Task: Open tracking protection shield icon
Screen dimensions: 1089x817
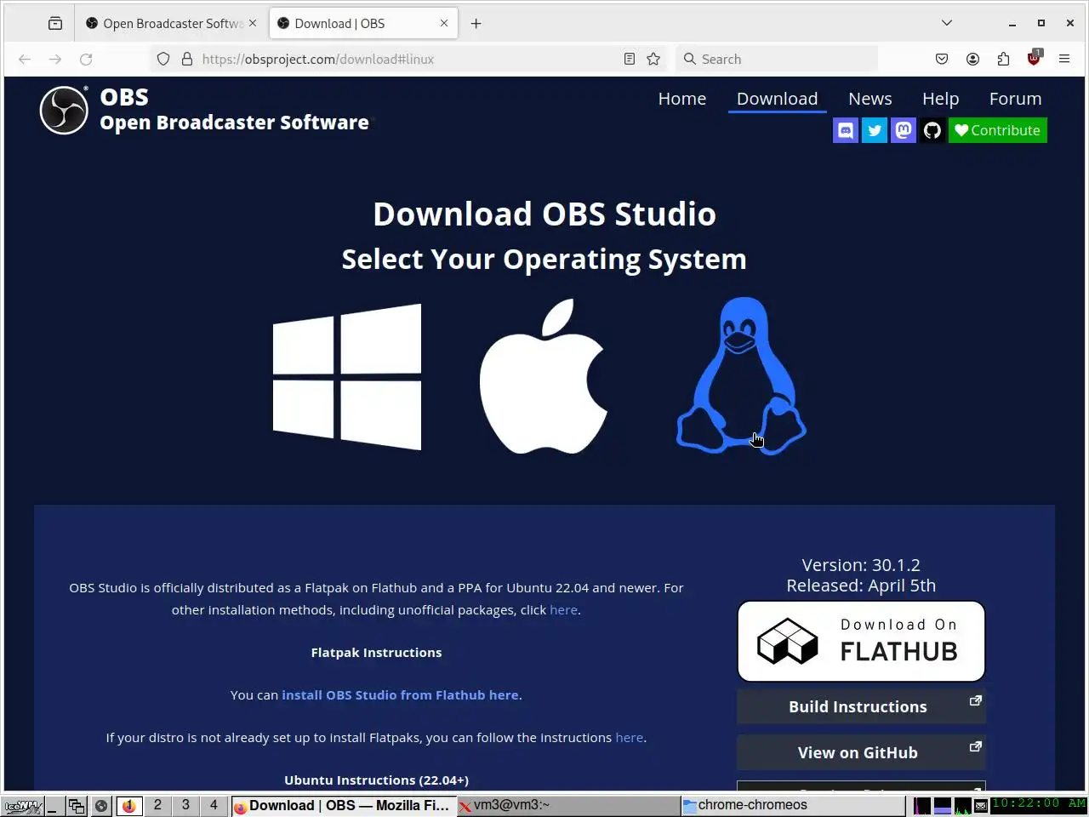Action: pyautogui.click(x=163, y=59)
